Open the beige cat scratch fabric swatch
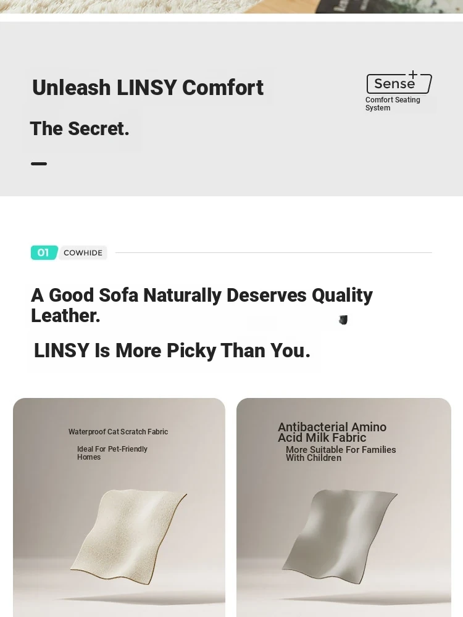Image resolution: width=463 pixels, height=617 pixels. pos(128,536)
